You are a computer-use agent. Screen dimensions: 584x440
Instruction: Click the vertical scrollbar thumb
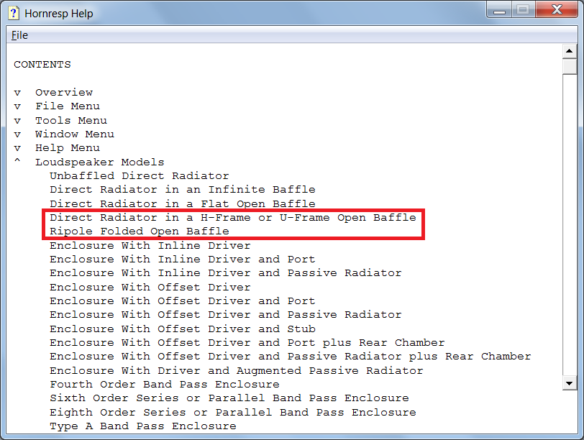[x=569, y=67]
